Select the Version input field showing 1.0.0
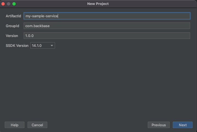Screen dimensions: 197x132 pyautogui.click(x=107, y=36)
